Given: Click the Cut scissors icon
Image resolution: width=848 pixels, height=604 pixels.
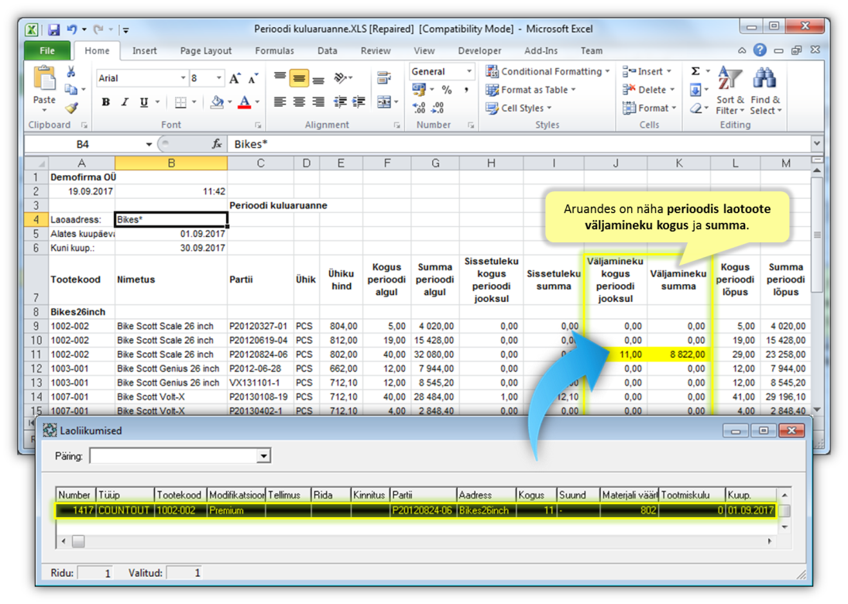Looking at the screenshot, I should point(70,72).
